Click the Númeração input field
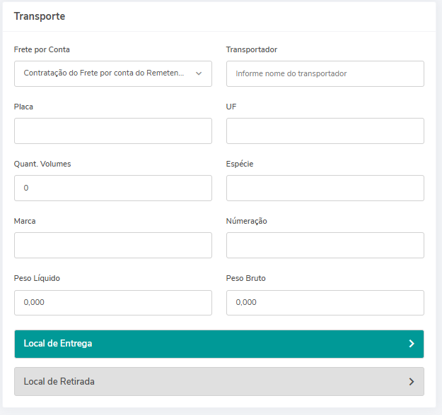Image resolution: width=442 pixels, height=415 pixels. tap(325, 245)
